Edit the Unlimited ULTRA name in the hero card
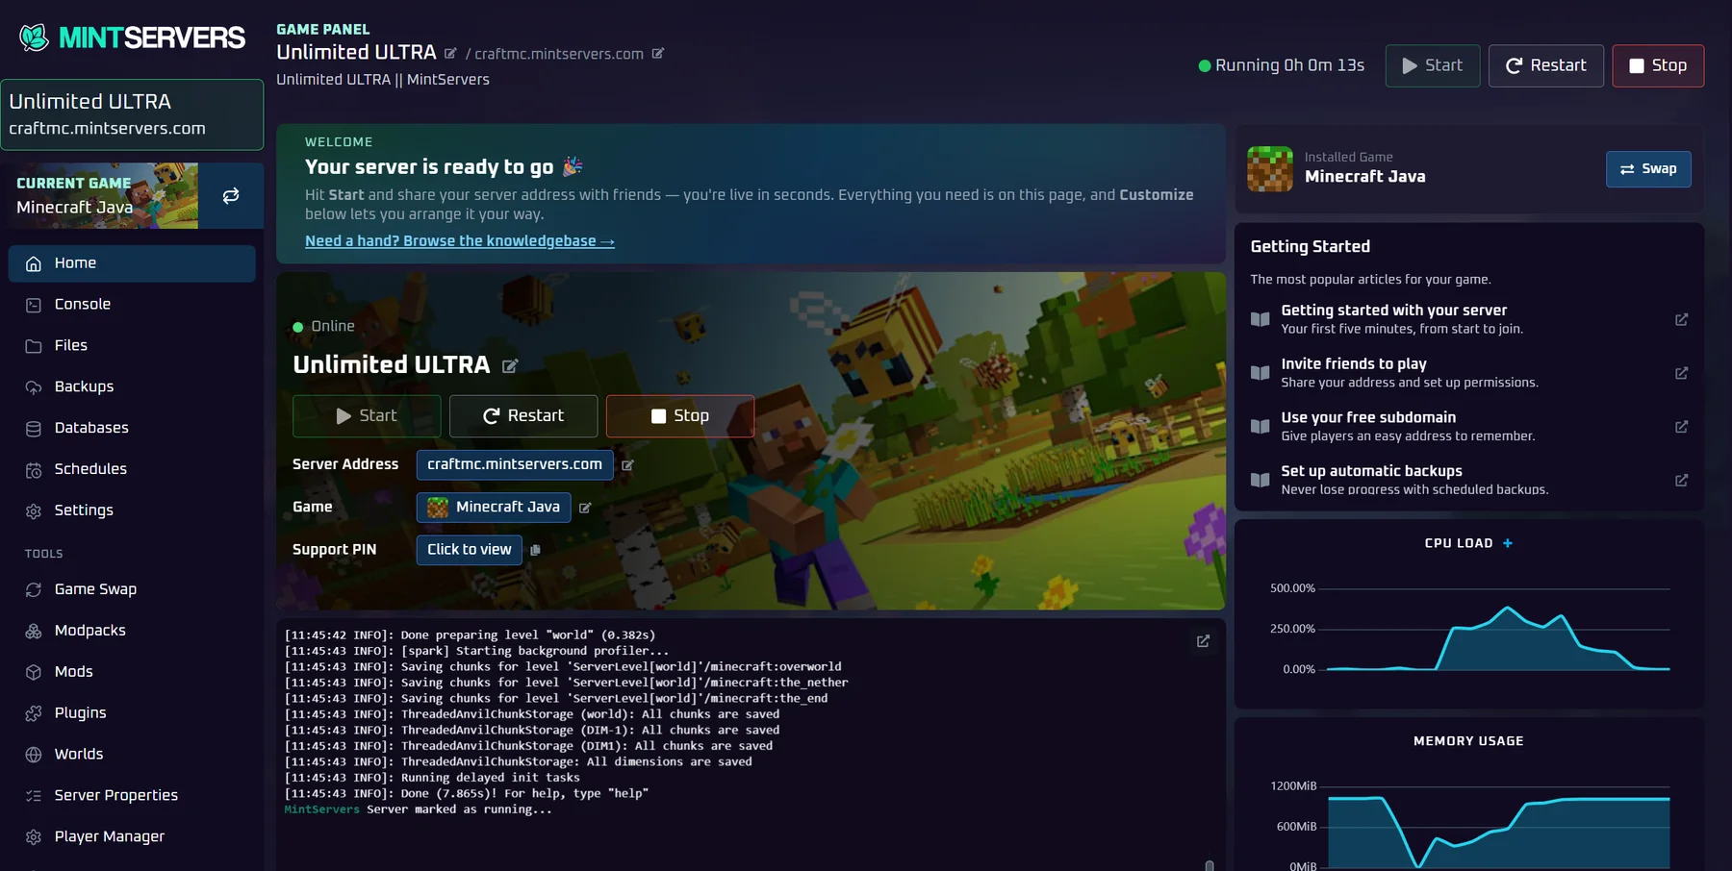This screenshot has width=1732, height=871. [x=510, y=365]
